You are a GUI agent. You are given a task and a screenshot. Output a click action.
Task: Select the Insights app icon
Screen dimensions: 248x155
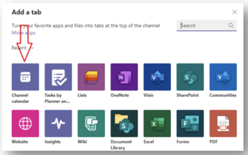(x=58, y=123)
